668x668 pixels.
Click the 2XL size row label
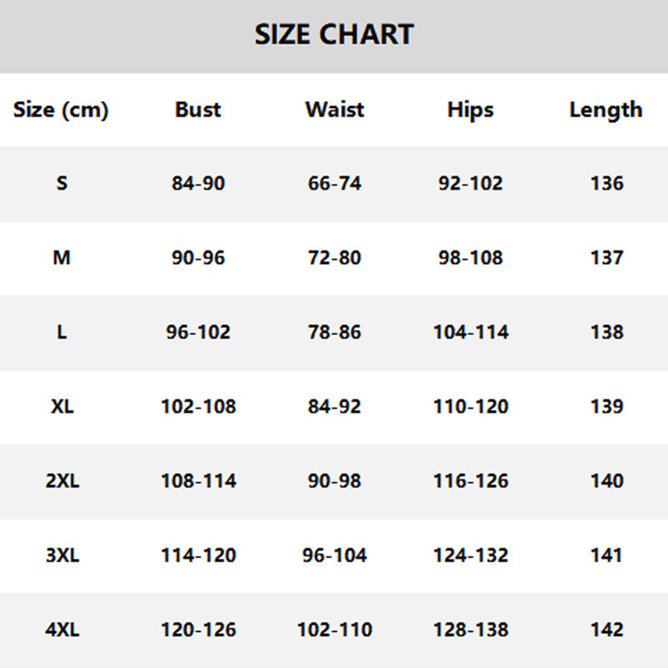[62, 481]
